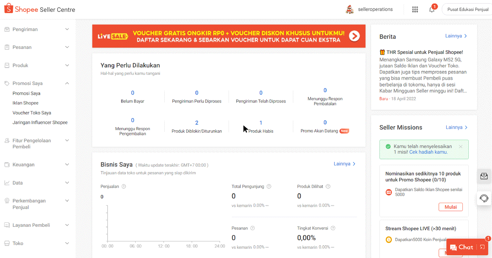
Task: Click the Shopee logo in the header
Action: pyautogui.click(x=9, y=9)
